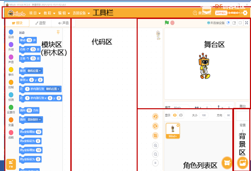
Task: Select the 声音 block category circle
Action: pos(11,57)
